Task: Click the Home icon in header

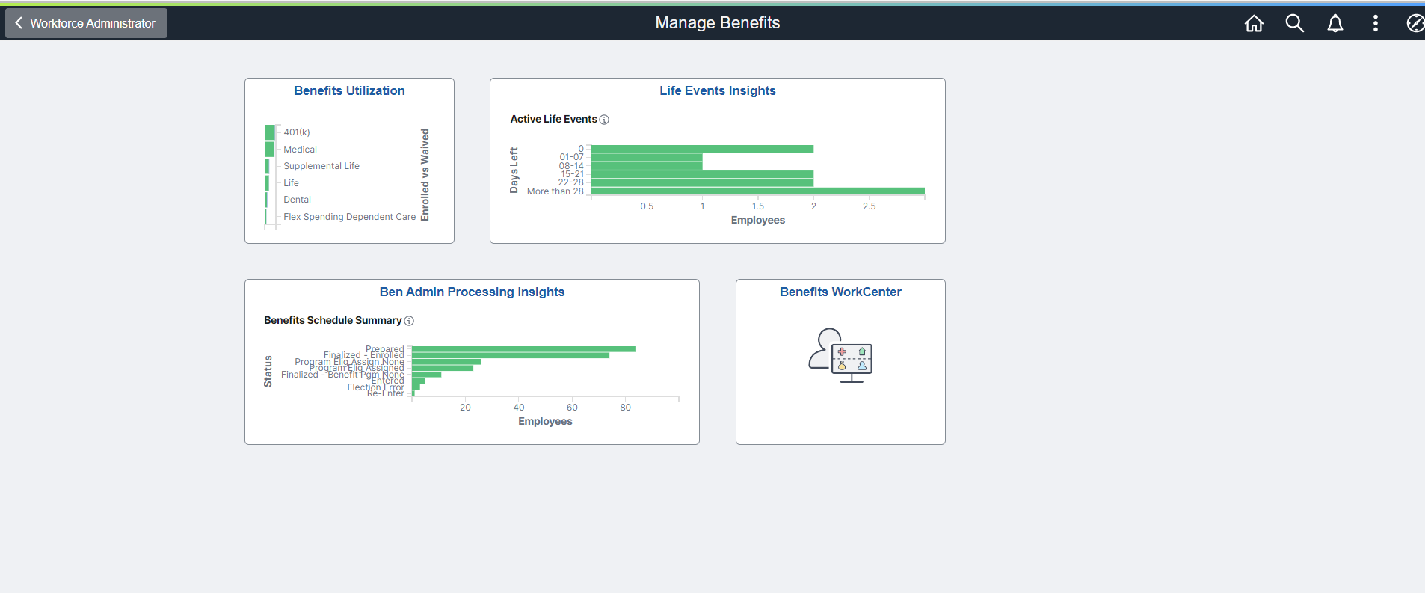Action: 1254,24
